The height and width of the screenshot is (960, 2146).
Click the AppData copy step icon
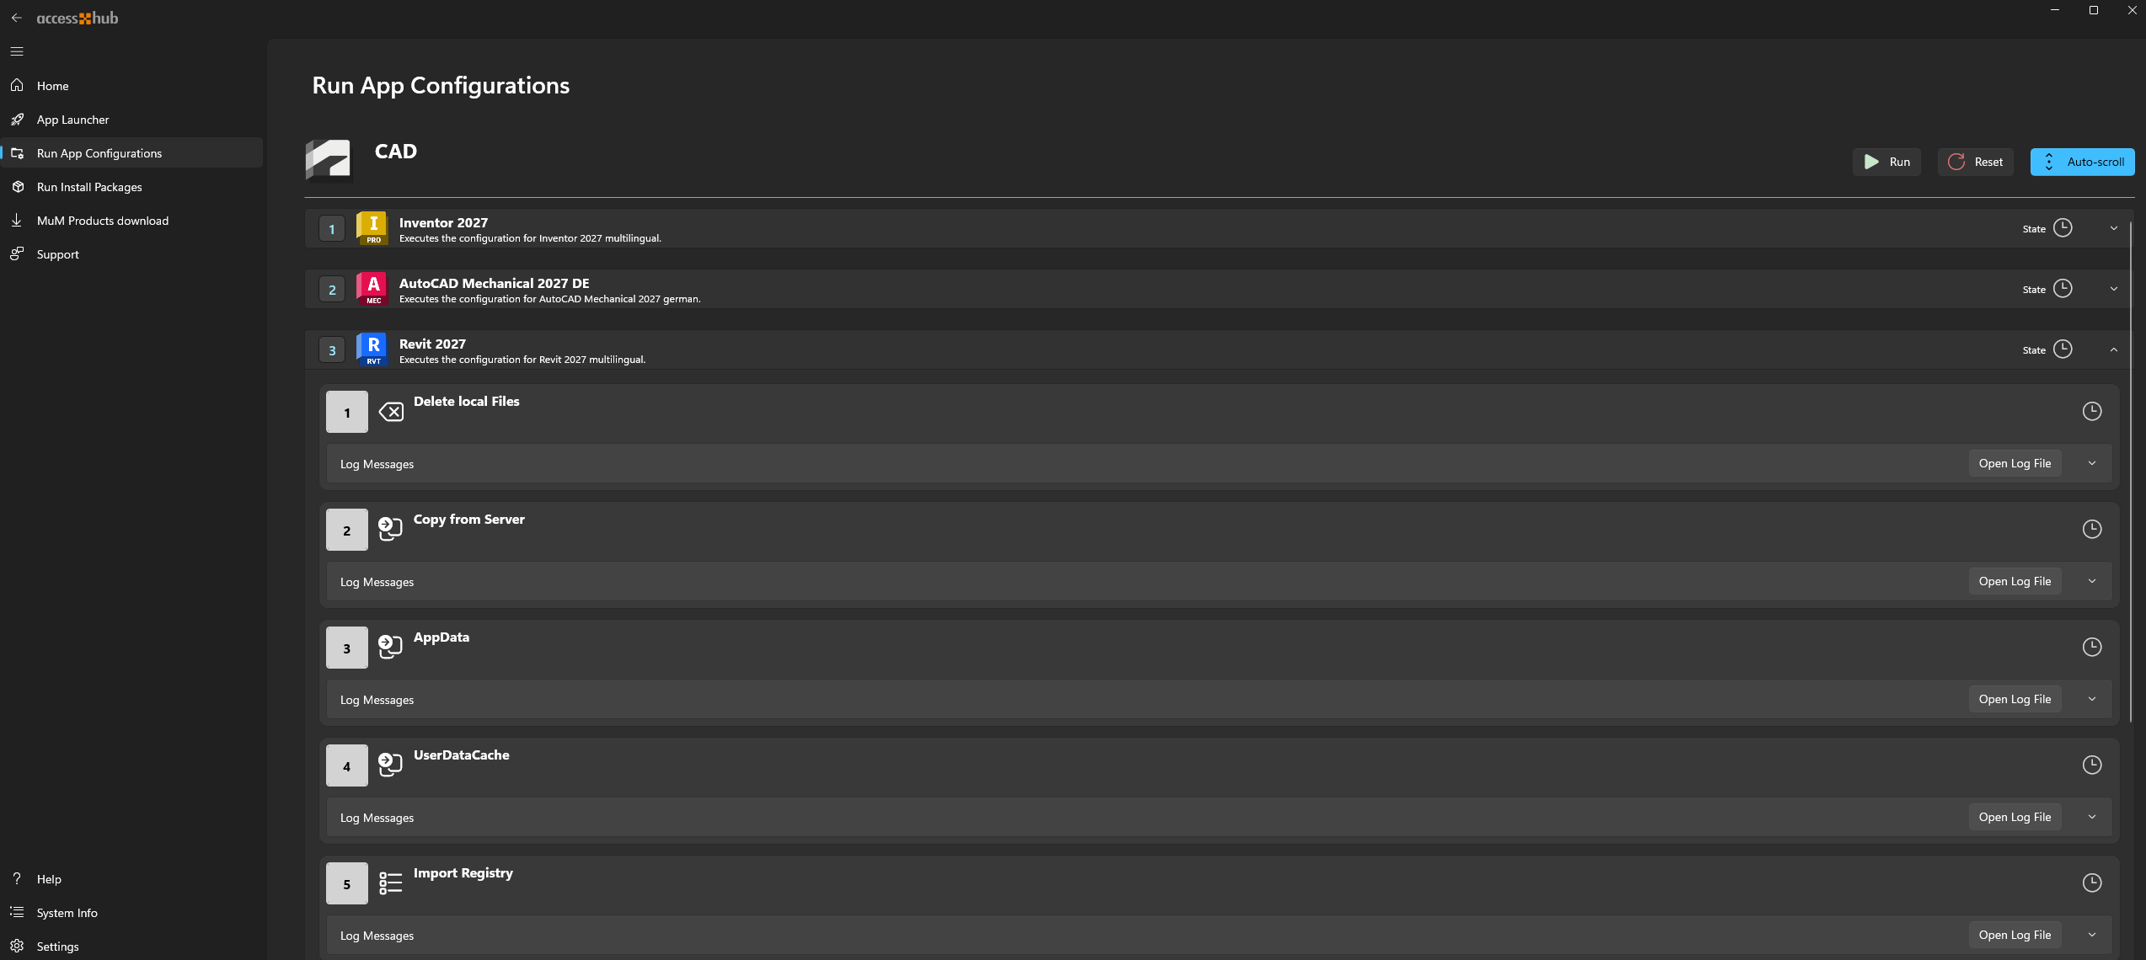tap(390, 647)
